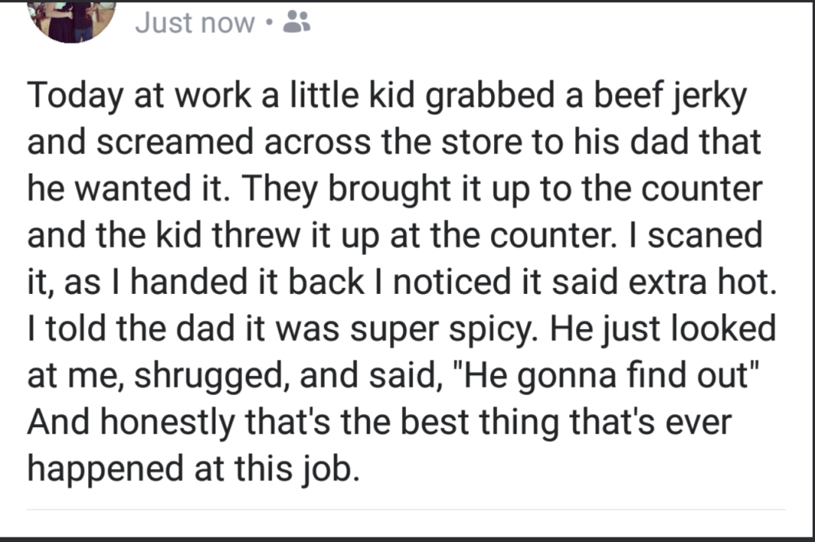Click the phrase "told the dad"
This screenshot has width=815, height=542.
point(141,329)
